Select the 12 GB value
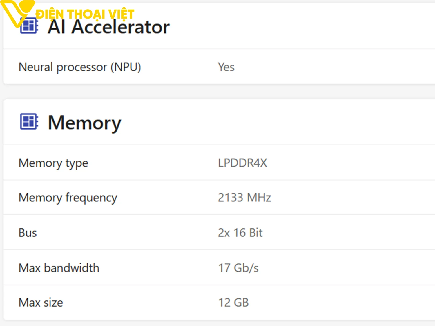 click(233, 303)
